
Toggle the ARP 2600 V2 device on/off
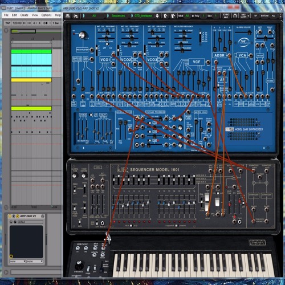pos(10,216)
